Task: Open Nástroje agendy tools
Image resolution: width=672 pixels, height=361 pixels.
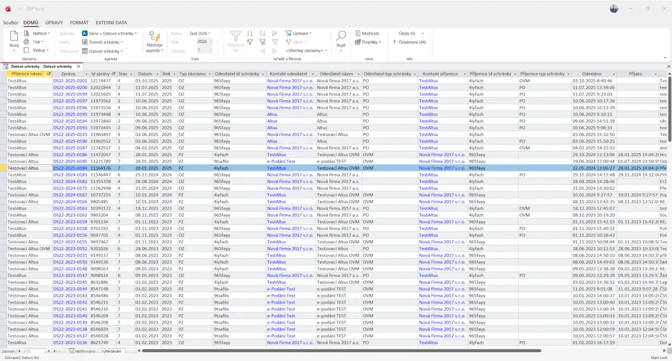Action: pyautogui.click(x=154, y=42)
